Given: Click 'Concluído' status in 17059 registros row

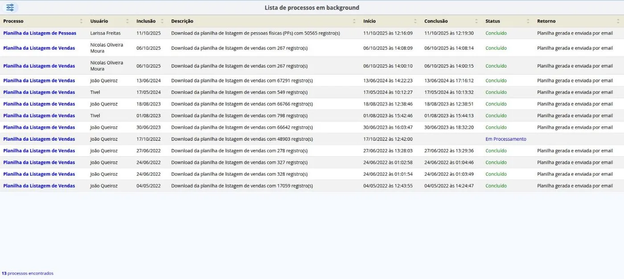Looking at the screenshot, I should click(x=496, y=186).
